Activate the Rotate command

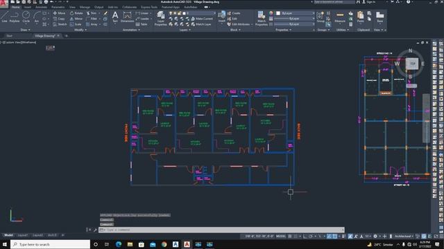click(76, 13)
